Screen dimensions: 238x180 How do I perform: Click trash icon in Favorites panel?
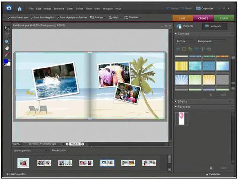(x=211, y=168)
